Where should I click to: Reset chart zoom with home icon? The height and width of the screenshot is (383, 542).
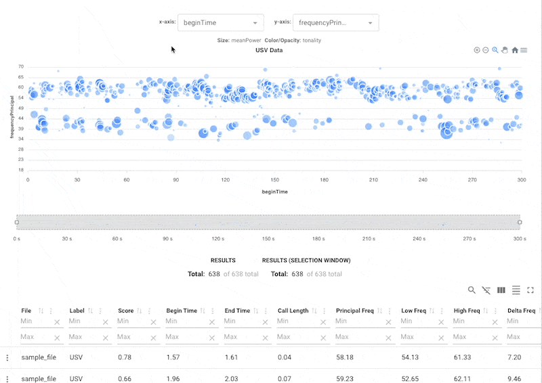[x=515, y=50]
